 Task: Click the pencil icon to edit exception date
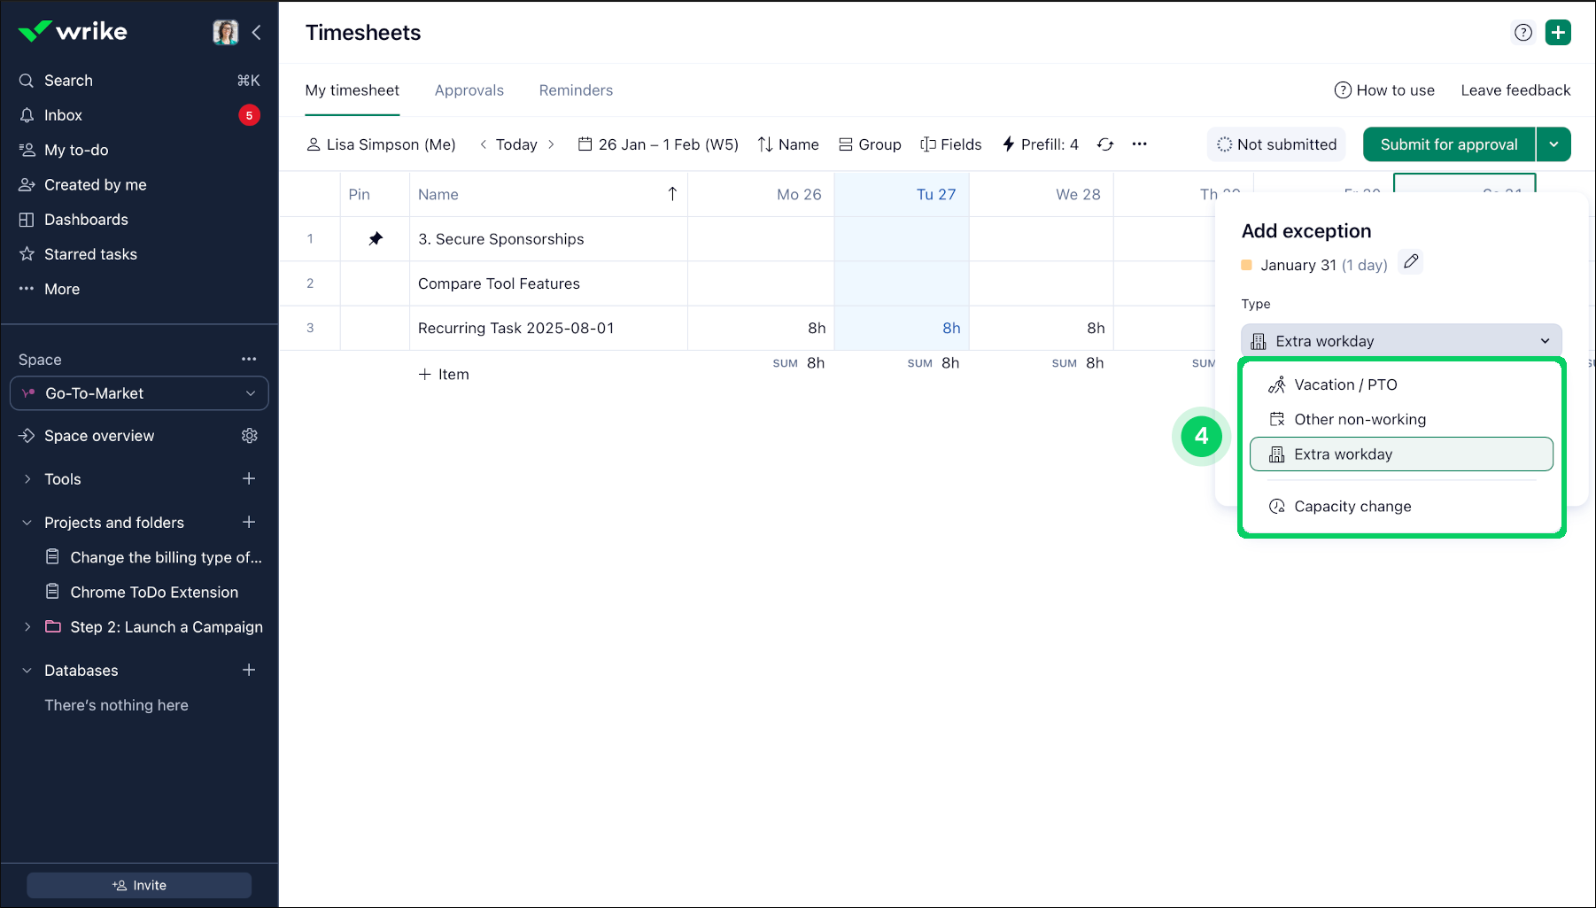(x=1411, y=262)
